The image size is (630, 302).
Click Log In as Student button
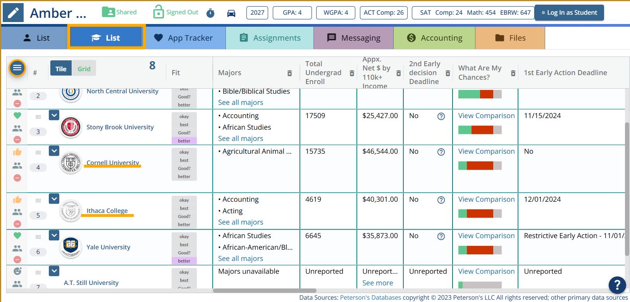pos(569,12)
